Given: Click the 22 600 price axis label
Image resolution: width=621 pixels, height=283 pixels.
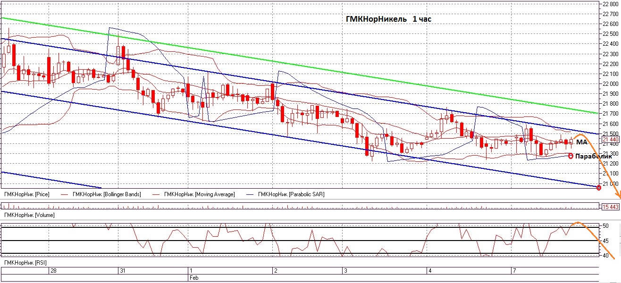Looking at the screenshot, I should (611, 24).
